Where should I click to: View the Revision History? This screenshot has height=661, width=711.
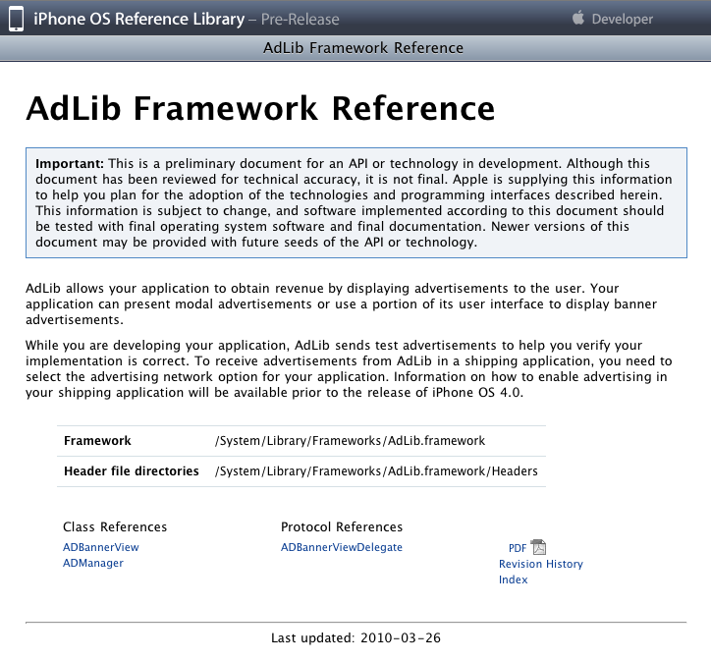click(541, 564)
